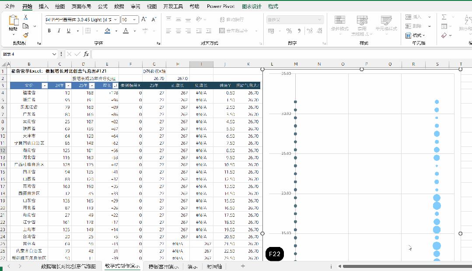Screen dimensions: 472x271
Task: Open the number format dropdown
Action: click(319, 20)
